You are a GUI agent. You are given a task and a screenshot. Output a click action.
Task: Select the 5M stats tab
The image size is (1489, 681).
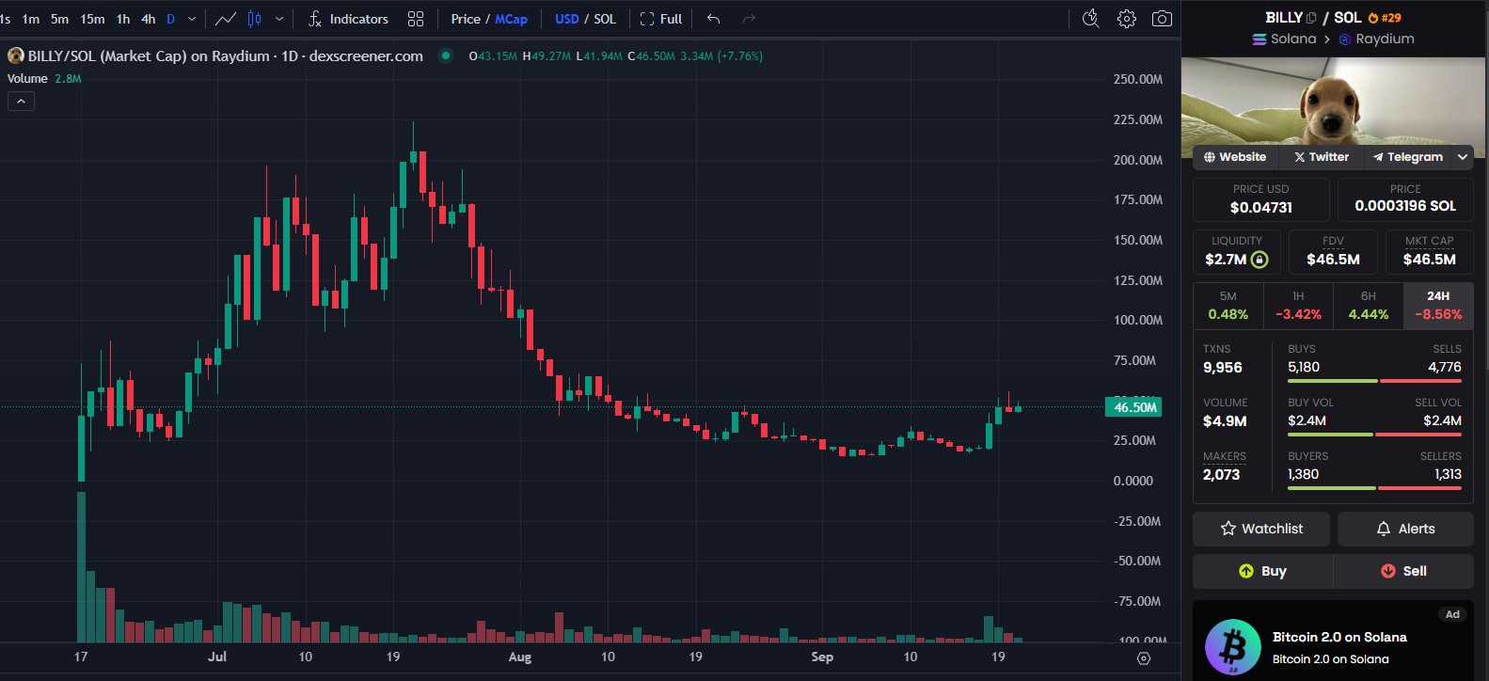pos(1228,306)
